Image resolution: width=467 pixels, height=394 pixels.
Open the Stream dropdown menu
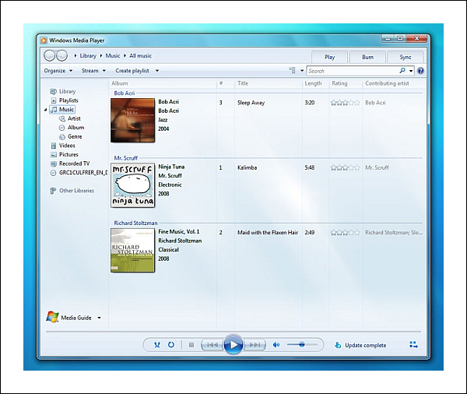94,71
